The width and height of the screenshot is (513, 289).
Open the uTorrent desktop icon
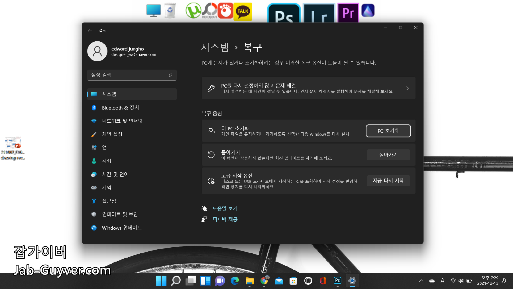tap(193, 11)
